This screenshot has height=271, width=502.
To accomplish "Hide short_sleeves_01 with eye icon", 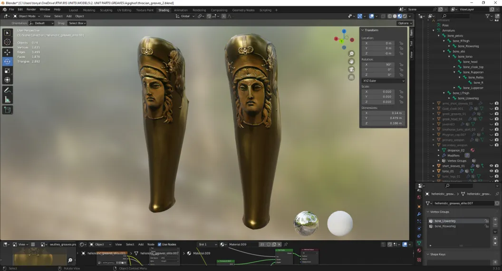I will [x=491, y=166].
